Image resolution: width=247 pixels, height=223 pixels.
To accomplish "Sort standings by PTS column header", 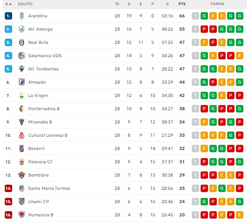I will (182, 4).
